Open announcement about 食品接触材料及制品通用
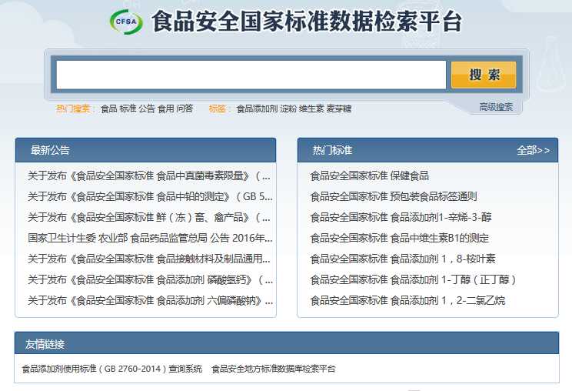 tap(149, 259)
